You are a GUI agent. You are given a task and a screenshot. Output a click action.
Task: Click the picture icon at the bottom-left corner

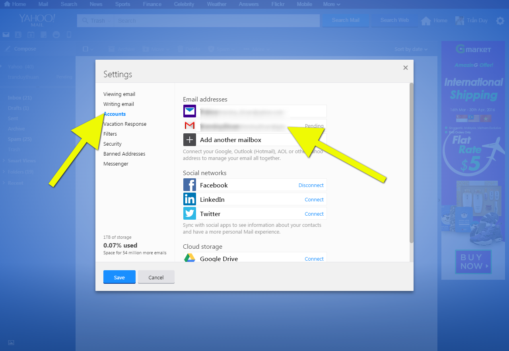[11, 343]
